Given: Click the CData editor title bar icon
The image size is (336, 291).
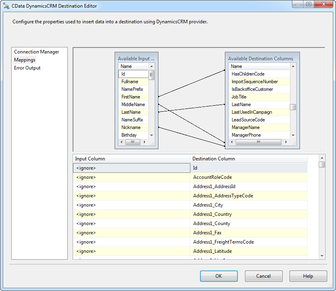Looking at the screenshot, I should (6, 6).
